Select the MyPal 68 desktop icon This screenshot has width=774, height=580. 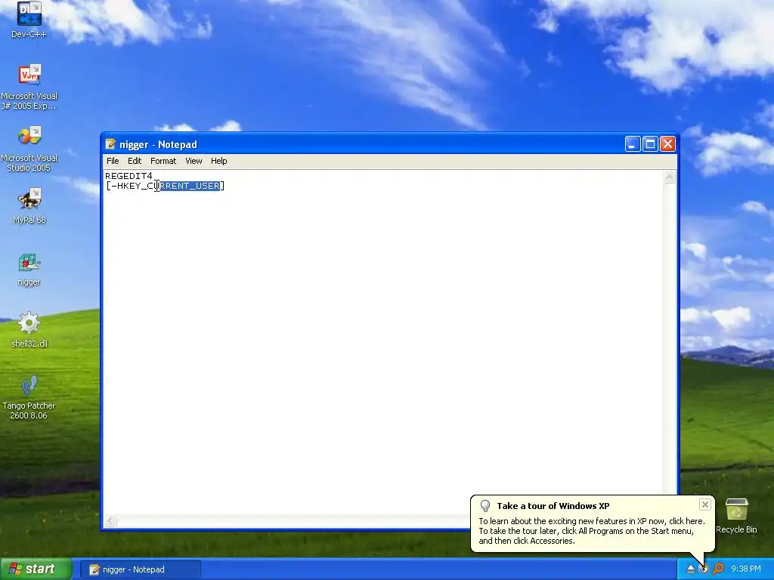coord(29,206)
